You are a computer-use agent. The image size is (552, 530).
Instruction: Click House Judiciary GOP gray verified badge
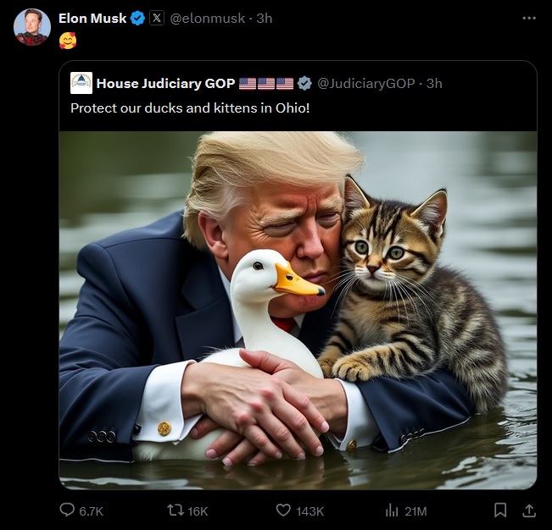click(x=304, y=84)
